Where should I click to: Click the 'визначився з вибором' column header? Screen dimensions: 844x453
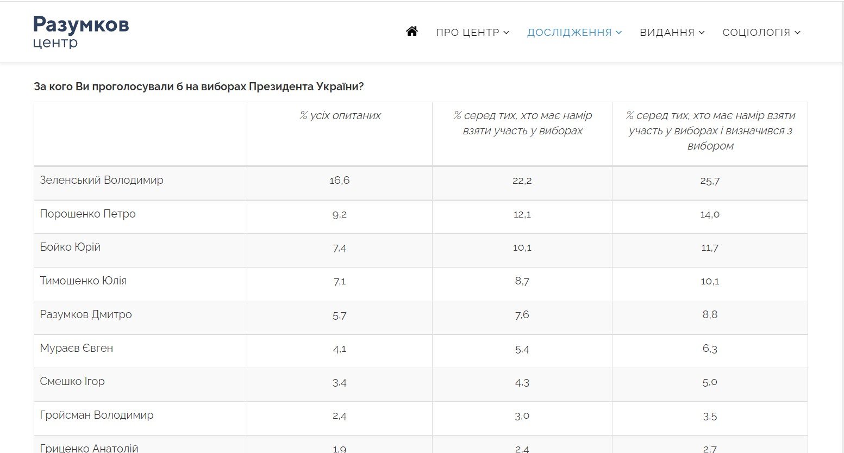[x=710, y=131]
